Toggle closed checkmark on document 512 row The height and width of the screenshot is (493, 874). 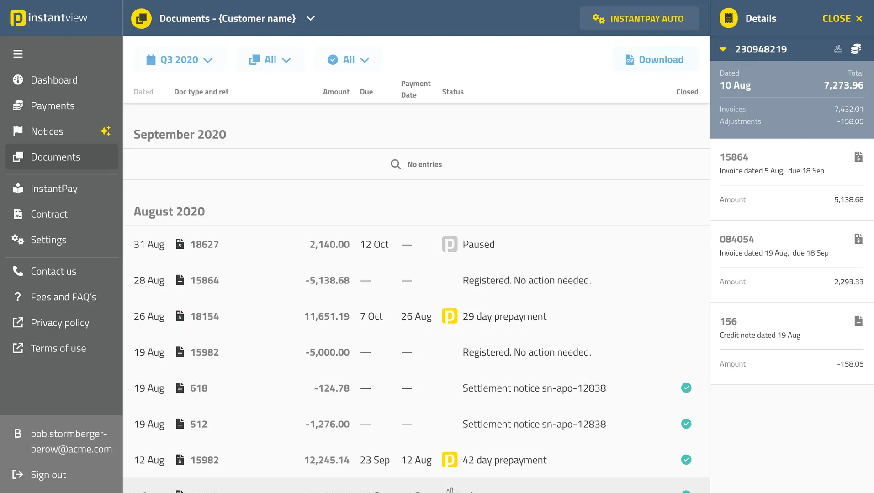[686, 424]
